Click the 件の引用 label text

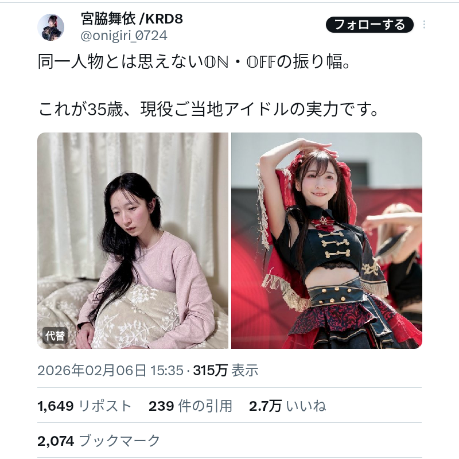click(x=205, y=406)
